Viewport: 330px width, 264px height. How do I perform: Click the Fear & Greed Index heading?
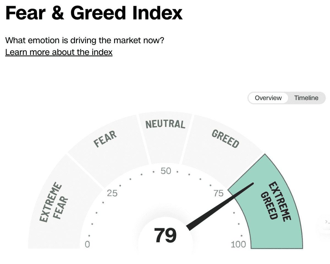pos(94,13)
